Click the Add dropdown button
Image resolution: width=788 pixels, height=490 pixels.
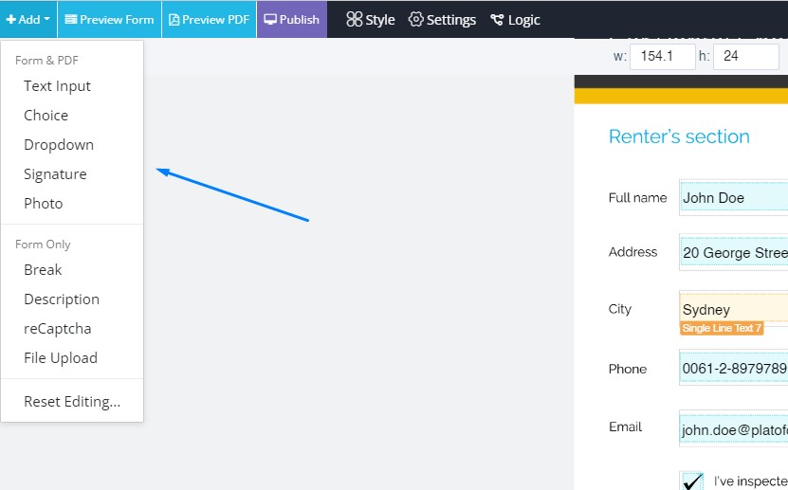[28, 19]
